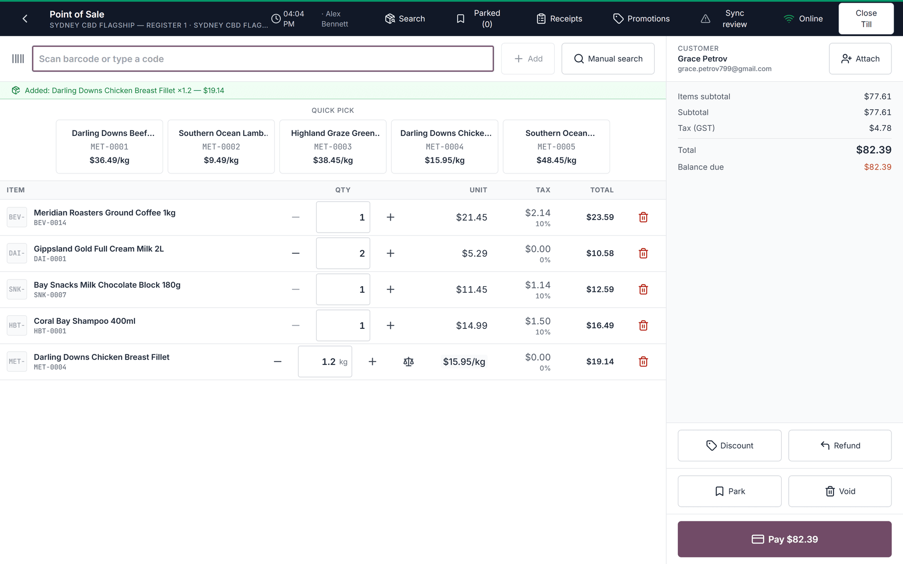Remove Coral Bay Shampoo 400ml line
Screen dimensions: 903x564
[x=643, y=325]
